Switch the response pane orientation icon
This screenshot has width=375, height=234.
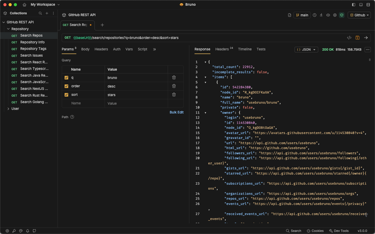tap(368, 5)
